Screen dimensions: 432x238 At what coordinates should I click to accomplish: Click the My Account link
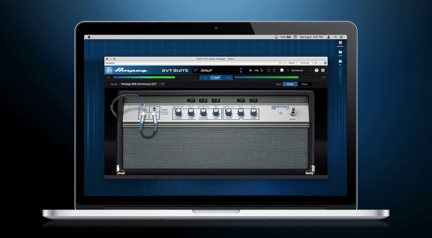297,71
